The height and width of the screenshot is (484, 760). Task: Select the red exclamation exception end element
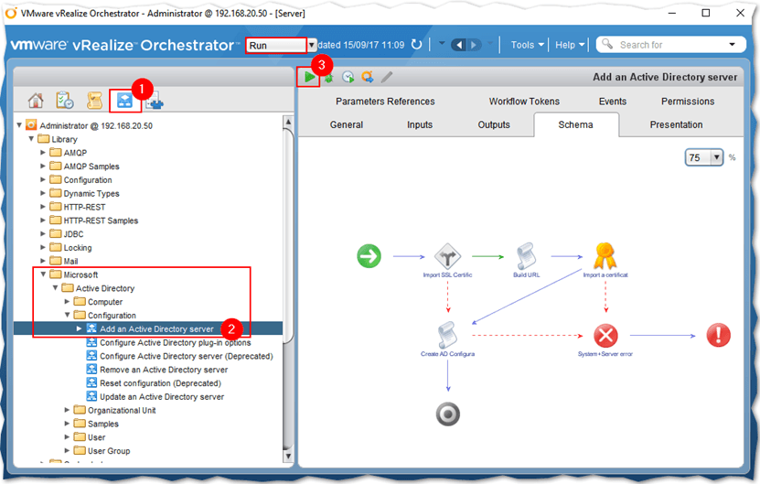pos(718,335)
